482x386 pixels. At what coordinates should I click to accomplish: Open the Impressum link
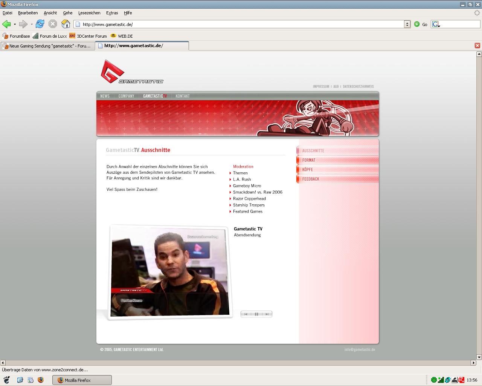click(321, 87)
